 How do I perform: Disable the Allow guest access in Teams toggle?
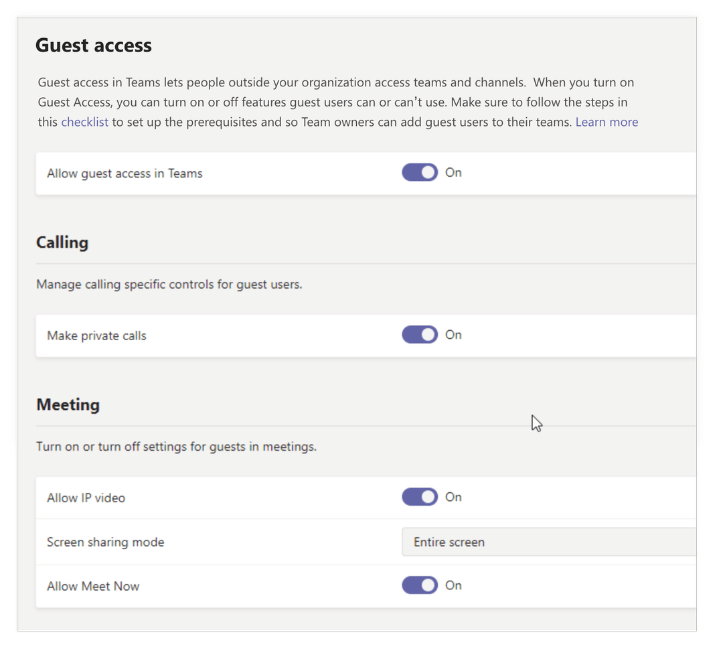pos(419,172)
